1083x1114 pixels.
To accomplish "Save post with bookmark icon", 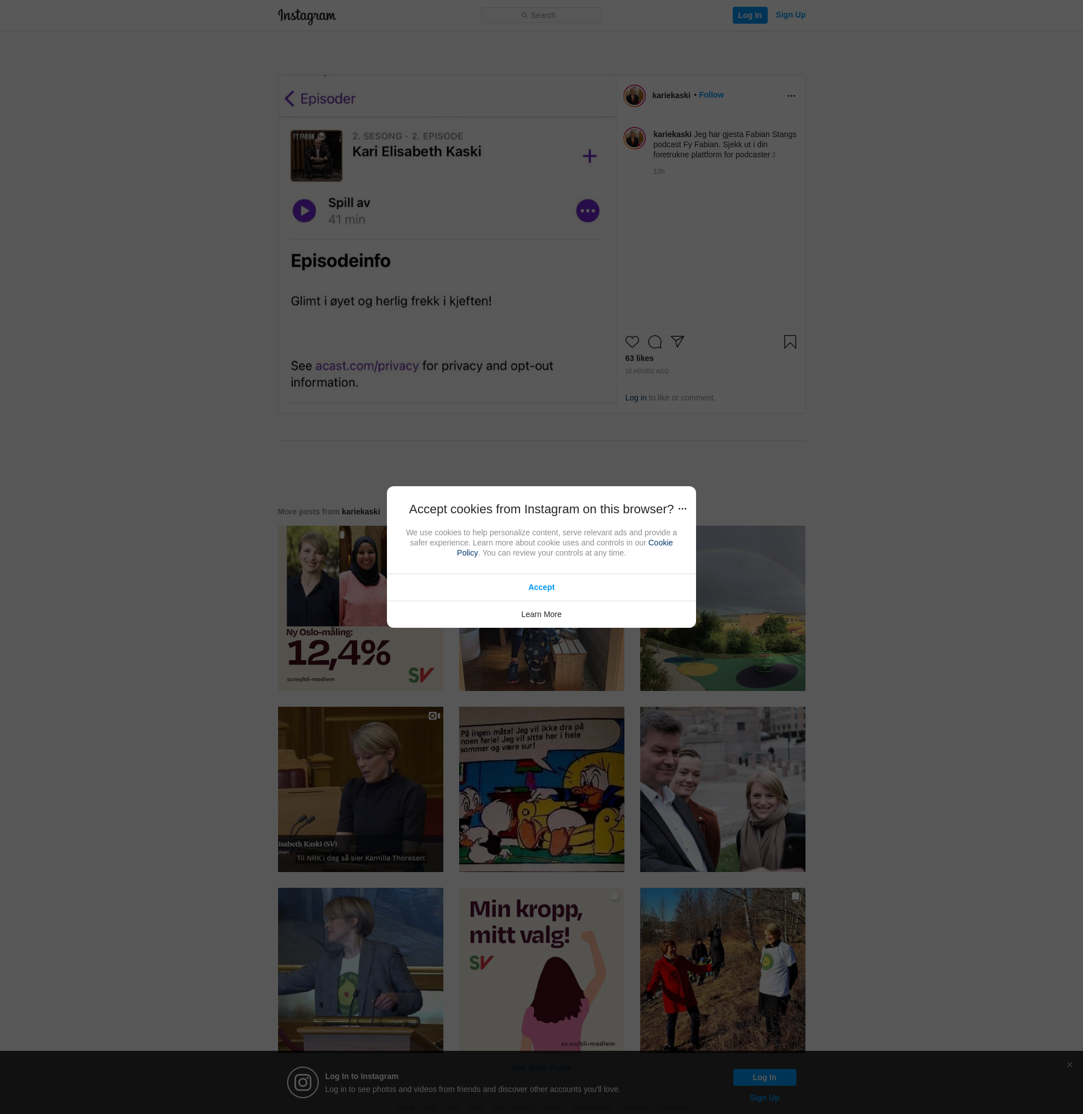I will 790,342.
